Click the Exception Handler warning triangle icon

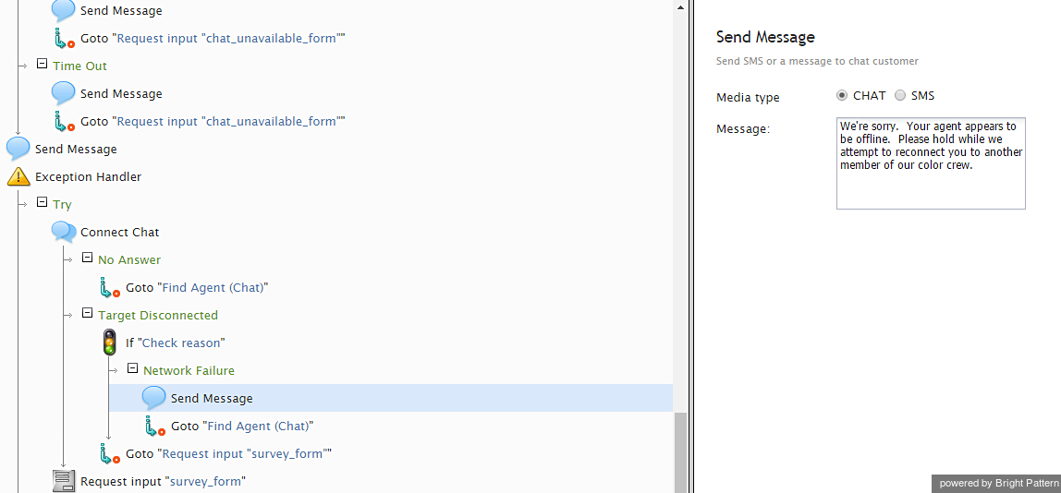coord(18,176)
